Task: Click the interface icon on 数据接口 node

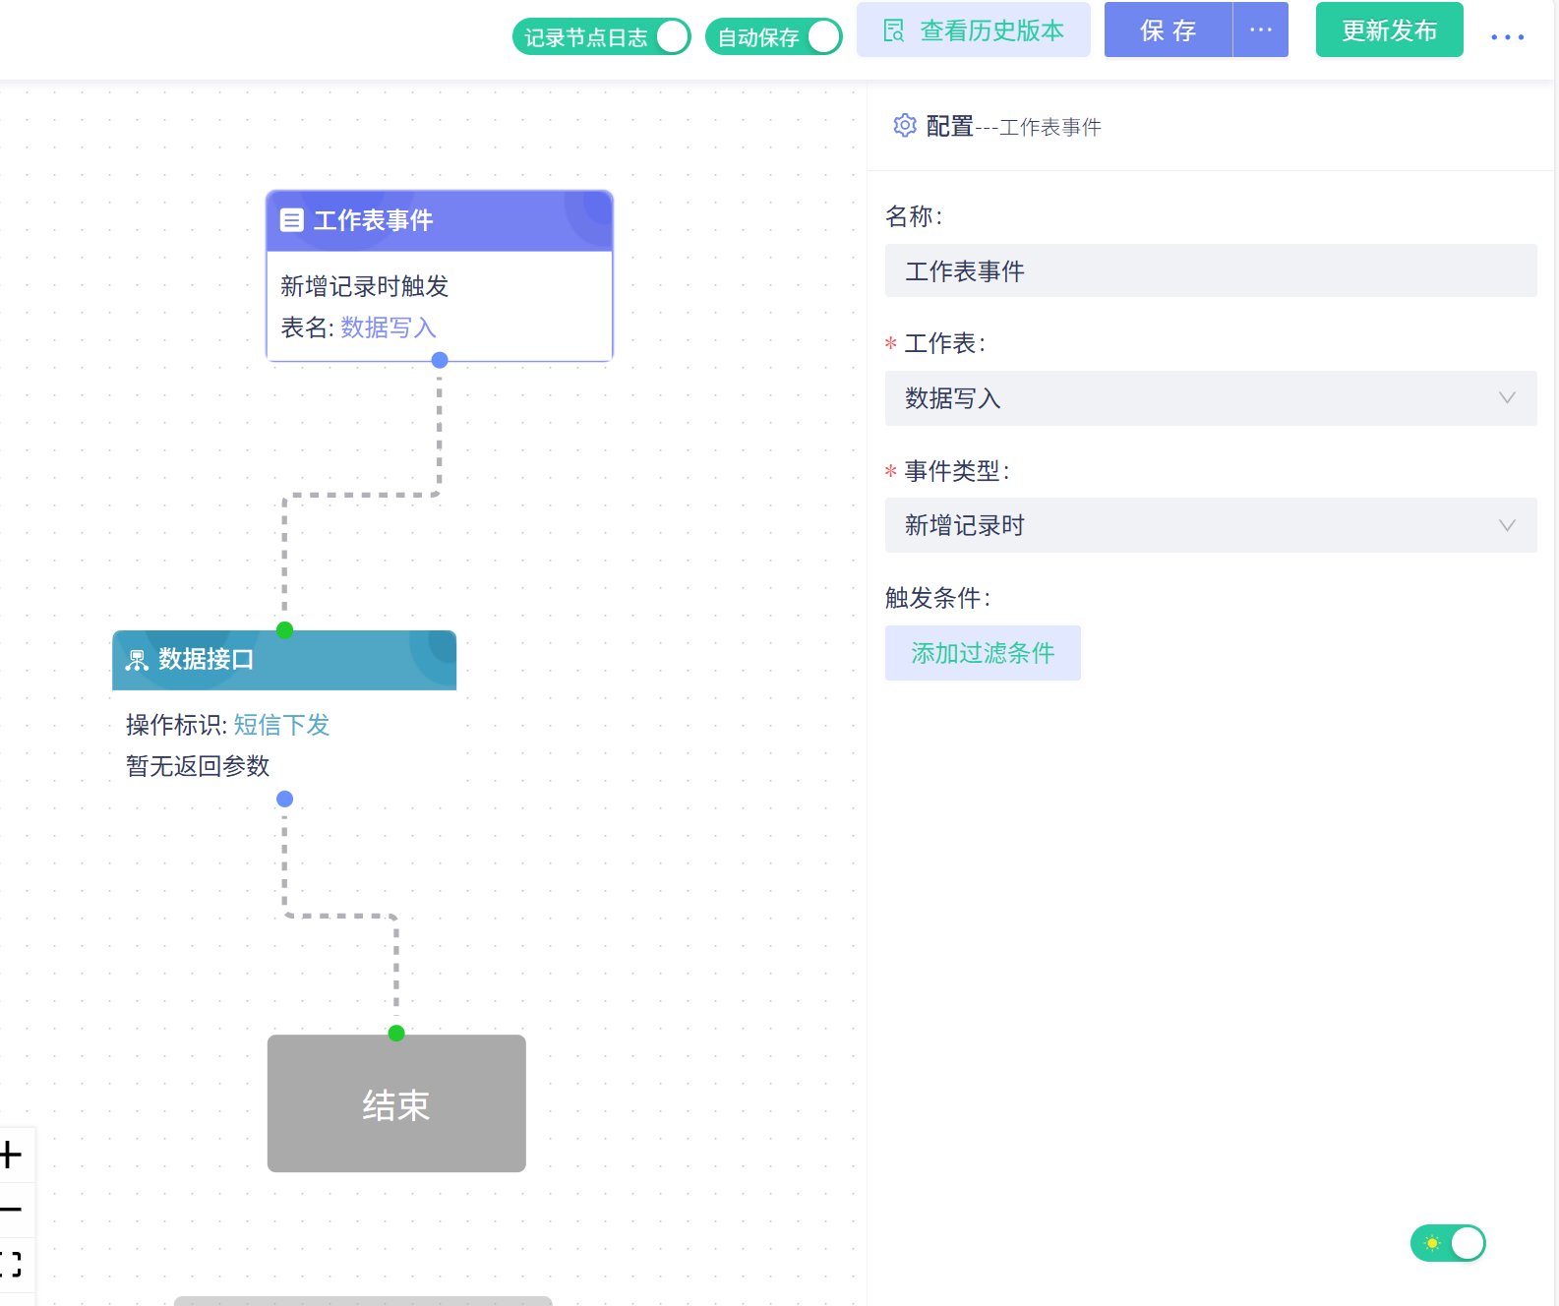Action: (x=137, y=660)
